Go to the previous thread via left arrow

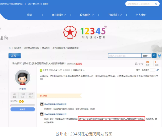(x=139, y=63)
